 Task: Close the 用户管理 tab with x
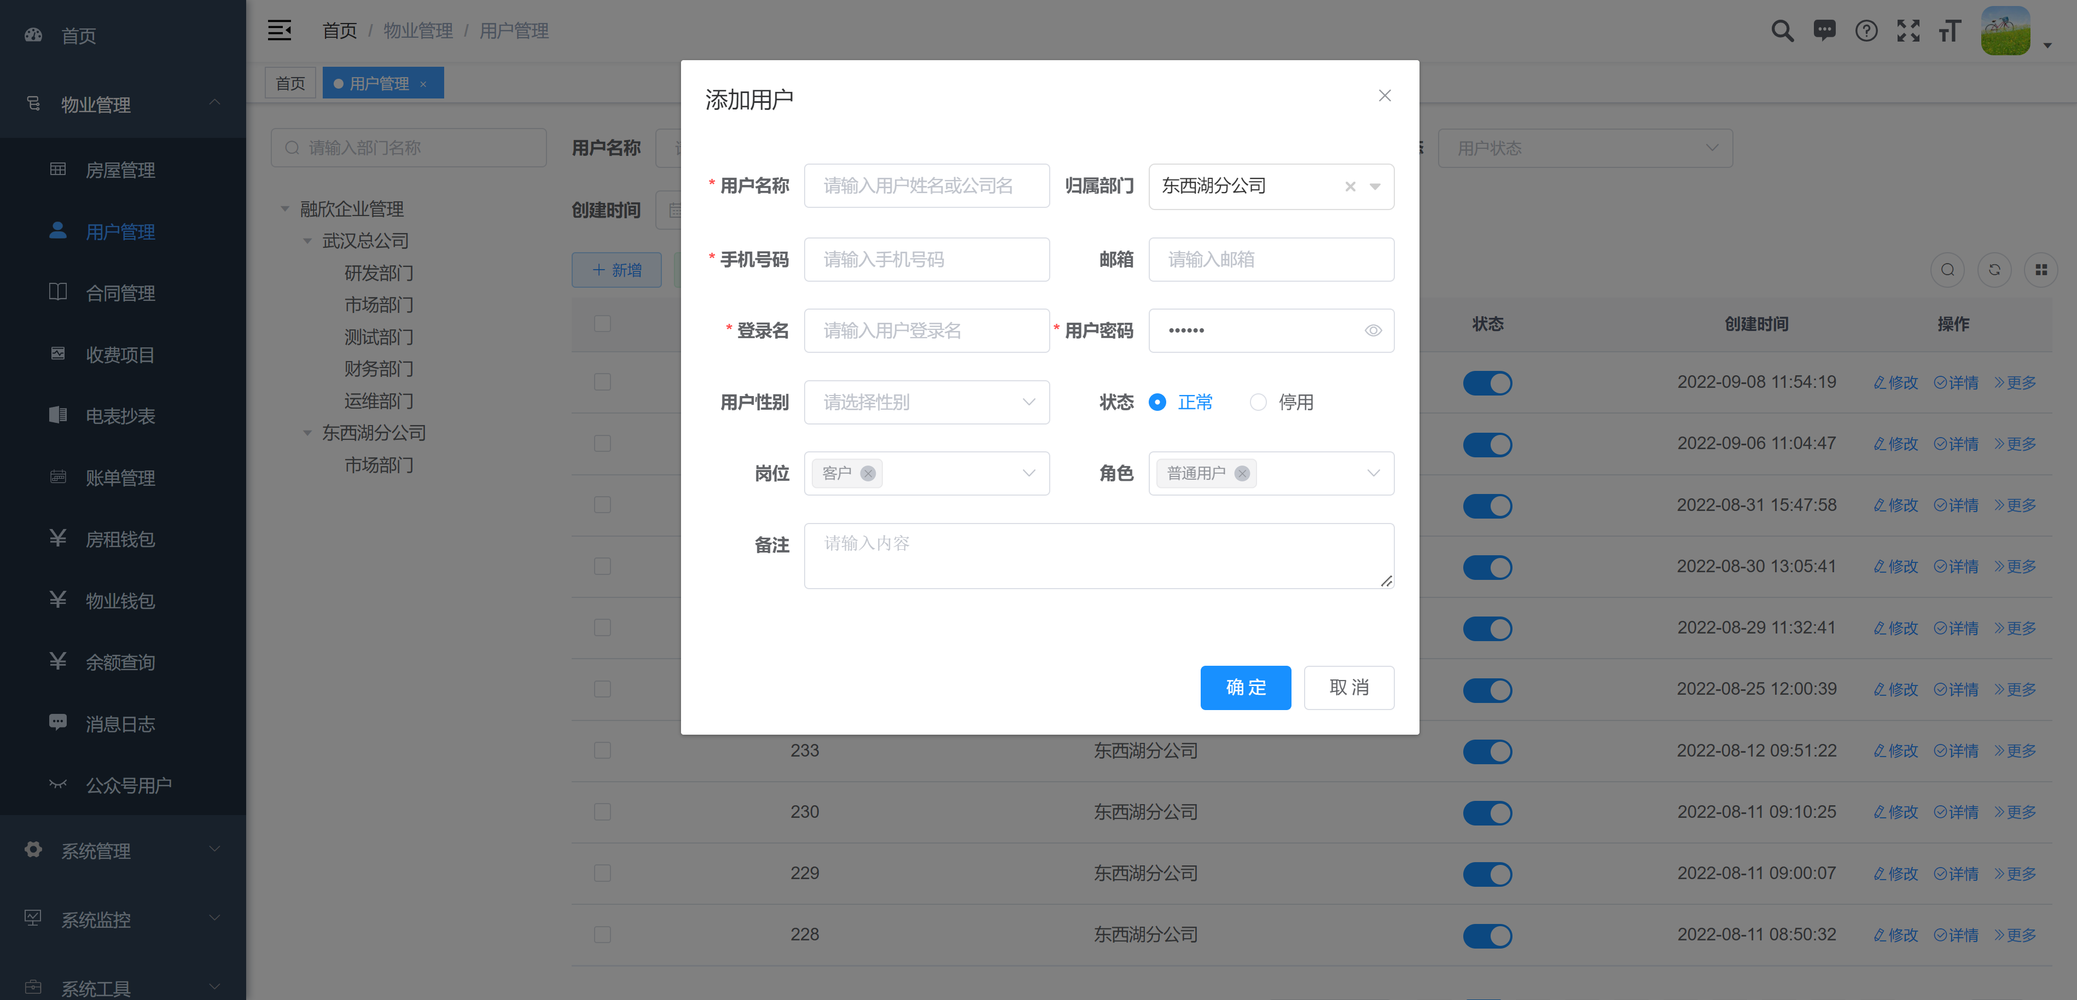[423, 84]
